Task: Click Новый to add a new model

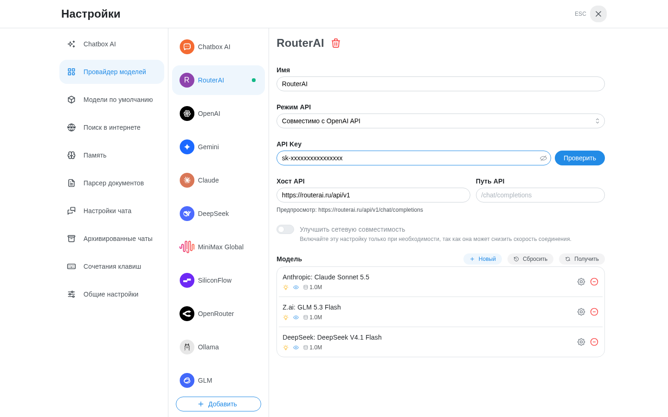Action: pos(482,259)
